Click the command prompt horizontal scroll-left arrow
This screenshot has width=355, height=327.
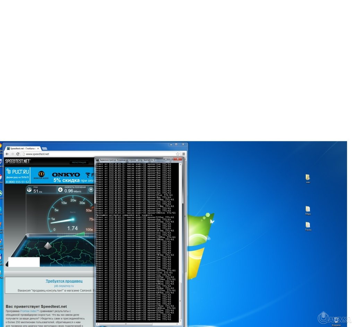click(97, 324)
